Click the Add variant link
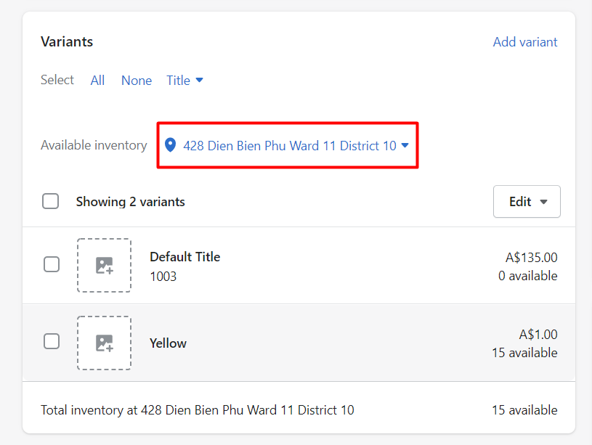The height and width of the screenshot is (445, 592). pyautogui.click(x=524, y=42)
